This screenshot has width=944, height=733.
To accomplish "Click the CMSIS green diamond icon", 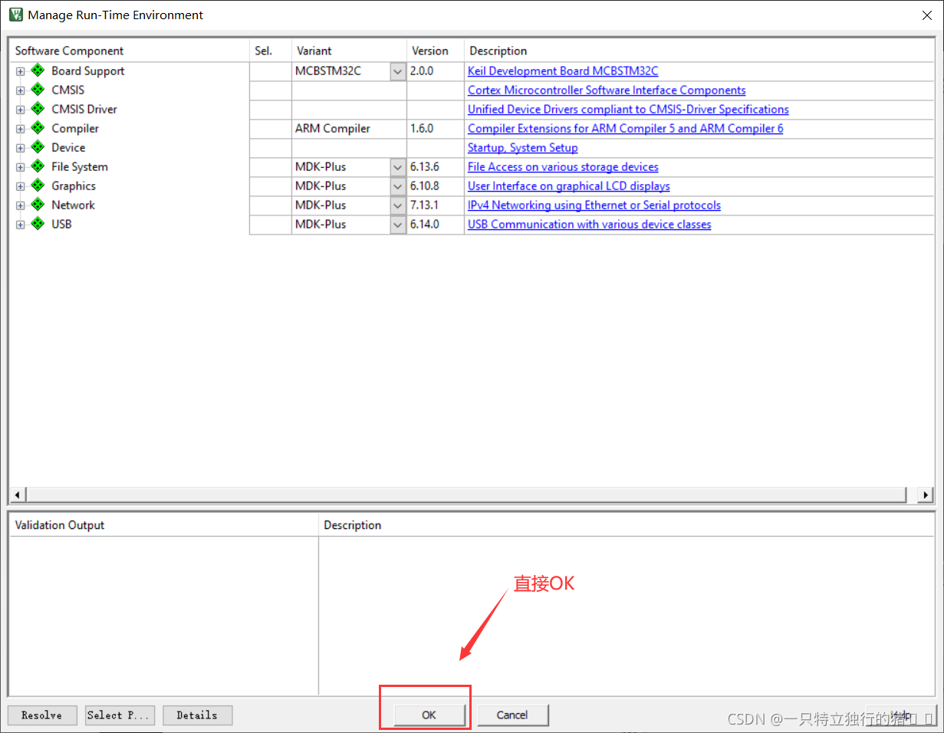I will (38, 90).
